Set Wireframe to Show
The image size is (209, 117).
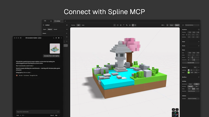tap(191, 84)
